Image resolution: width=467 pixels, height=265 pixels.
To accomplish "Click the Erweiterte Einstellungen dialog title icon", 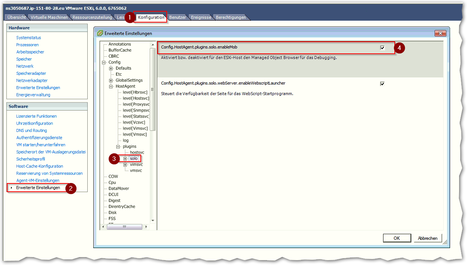I will click(x=100, y=33).
